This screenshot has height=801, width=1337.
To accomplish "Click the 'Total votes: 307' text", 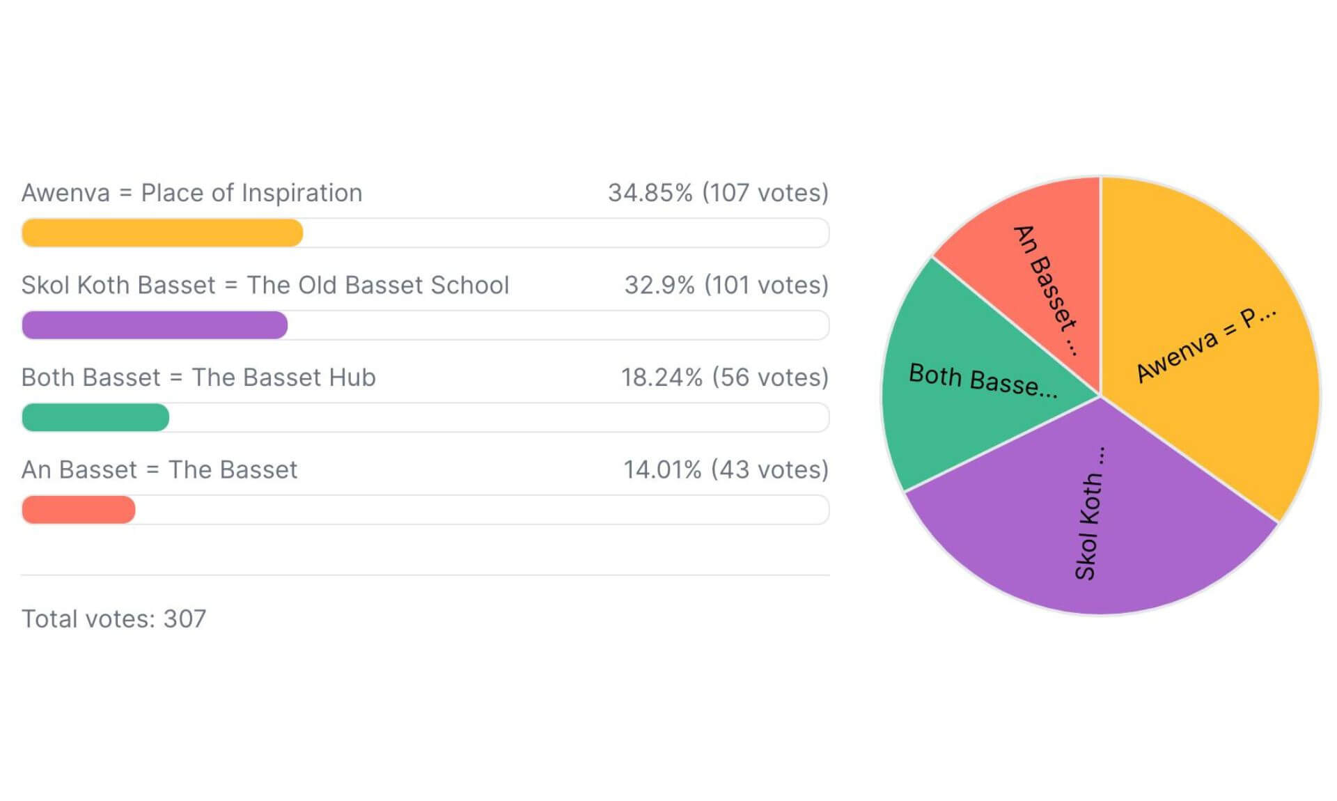I will [114, 619].
